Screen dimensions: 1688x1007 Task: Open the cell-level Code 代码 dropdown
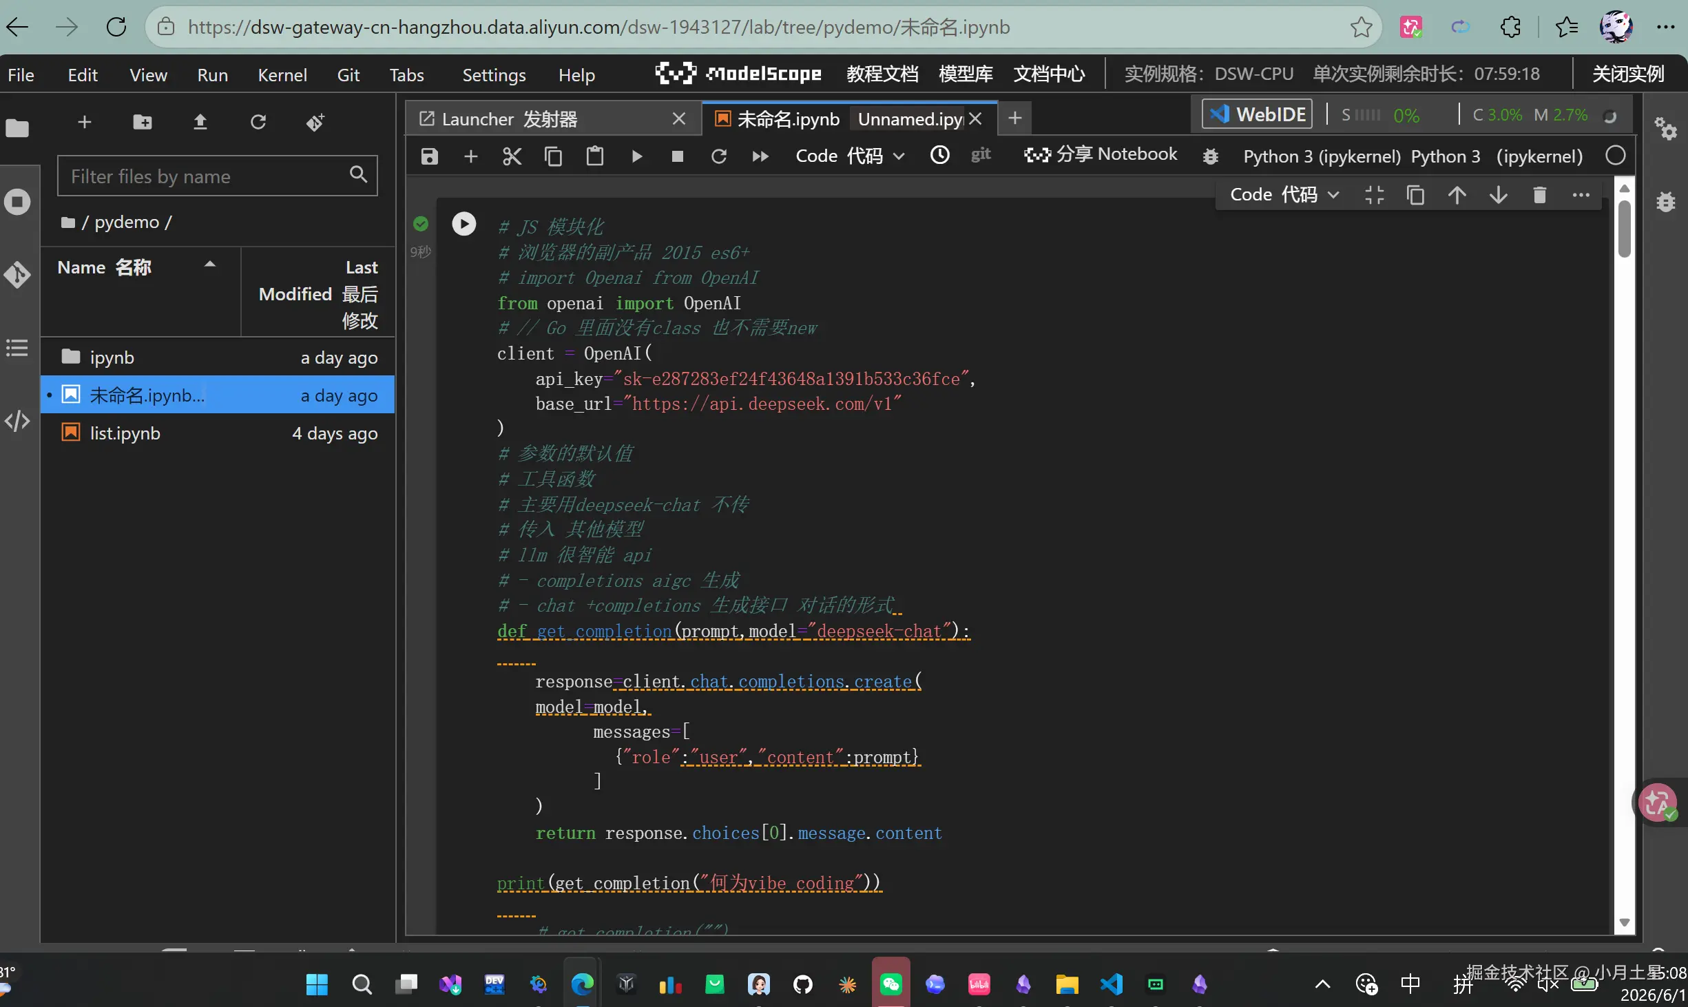coord(1284,195)
